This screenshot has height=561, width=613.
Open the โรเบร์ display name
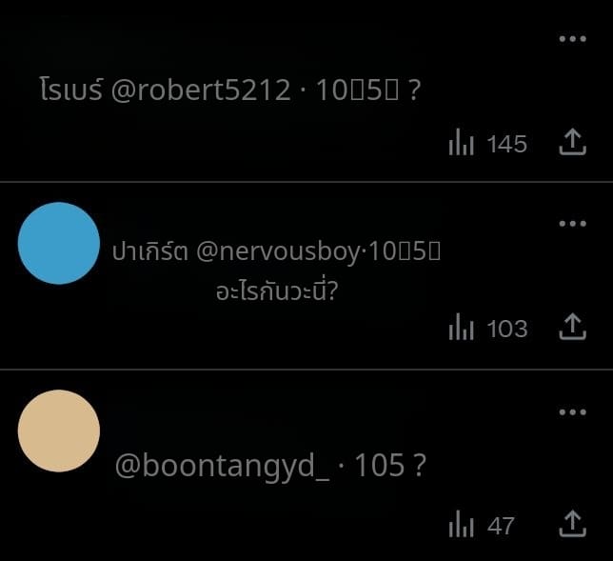tap(71, 89)
